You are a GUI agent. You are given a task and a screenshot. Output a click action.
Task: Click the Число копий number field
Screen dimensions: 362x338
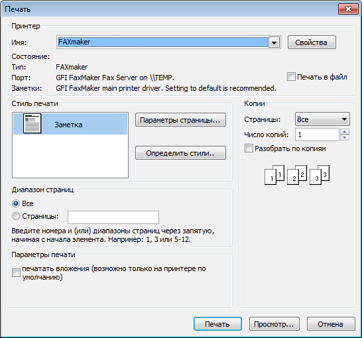[x=317, y=135]
